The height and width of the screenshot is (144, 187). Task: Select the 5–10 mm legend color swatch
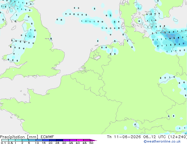32,140
